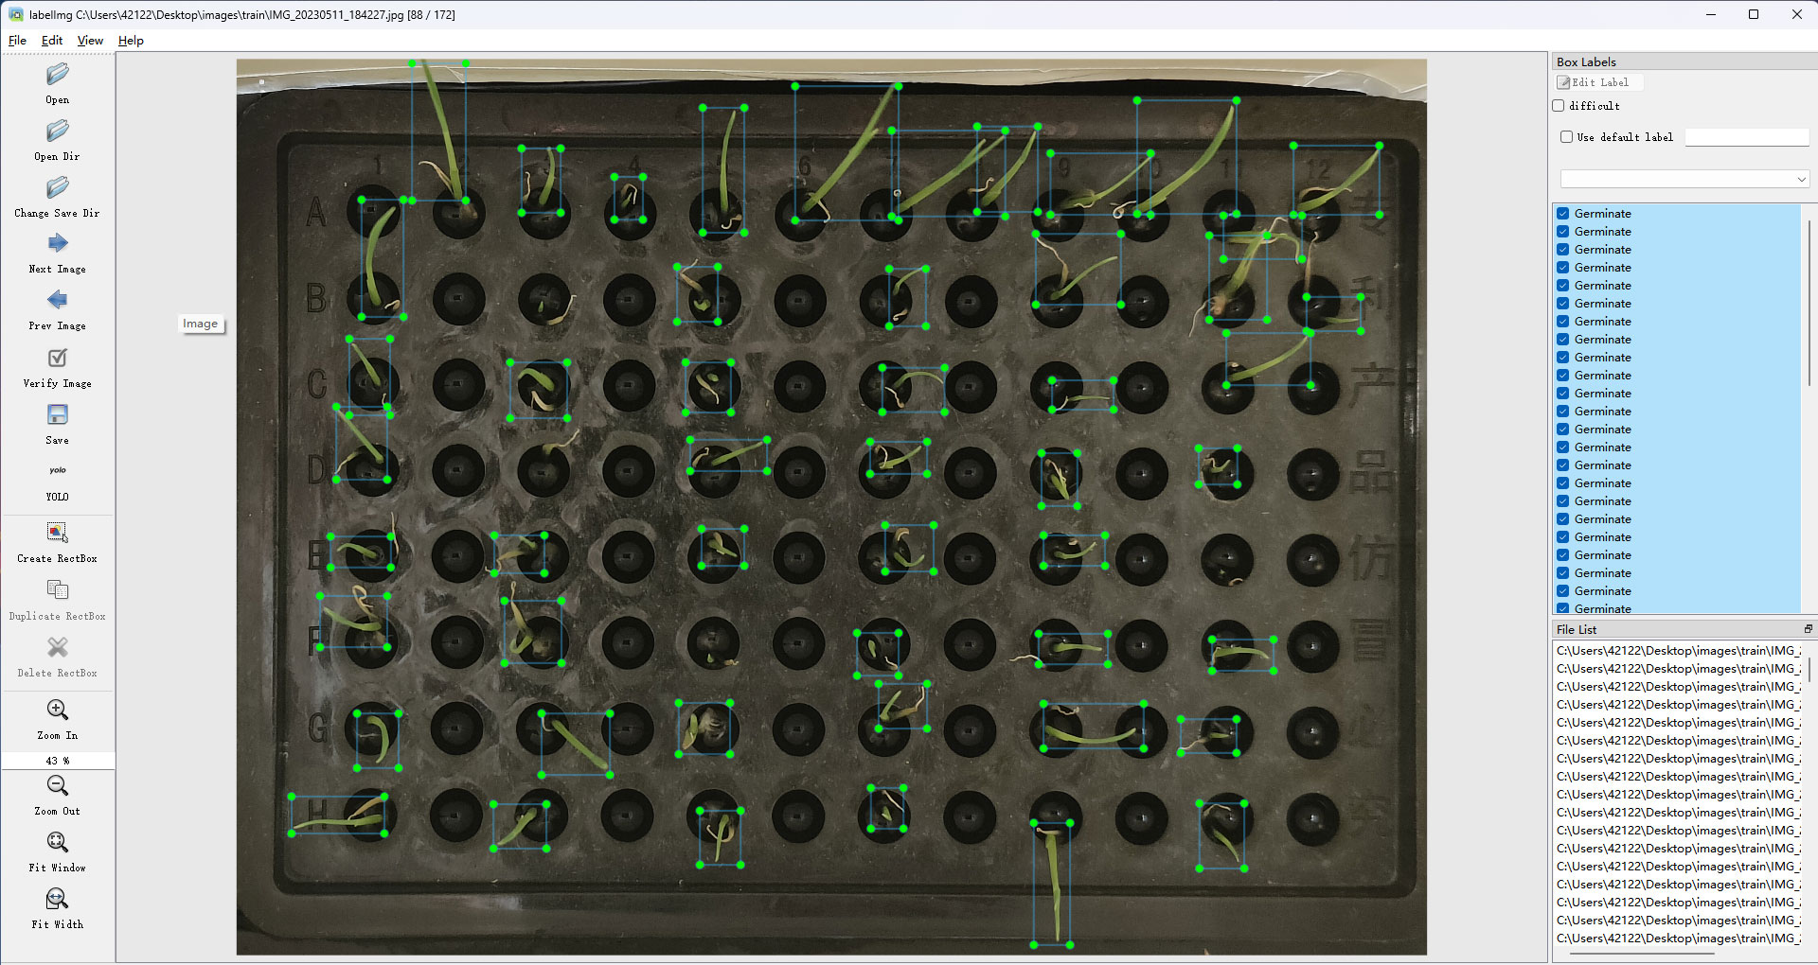The width and height of the screenshot is (1818, 965).
Task: Click the Fit Width icon
Action: point(58,900)
